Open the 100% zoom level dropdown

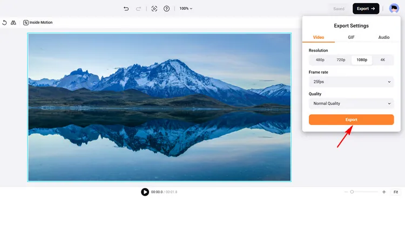[x=186, y=9]
